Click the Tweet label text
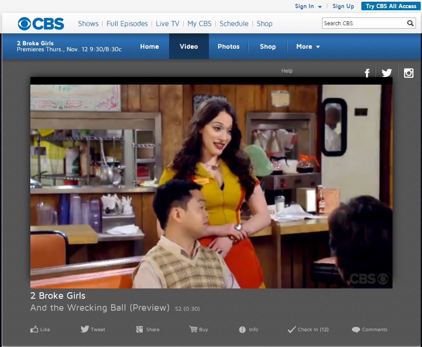 98,329
